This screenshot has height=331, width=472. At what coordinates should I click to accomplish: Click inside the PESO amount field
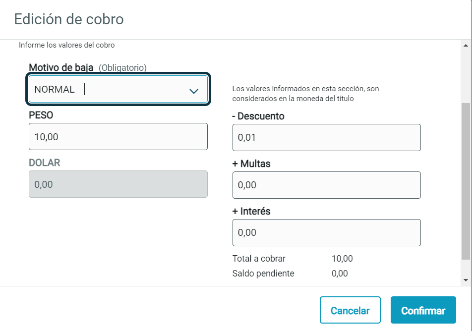(x=118, y=137)
